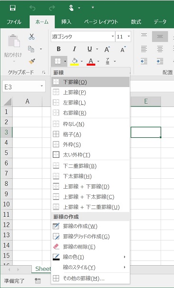
Task: Click the Undo arrow icon
Action: click(x=32, y=8)
